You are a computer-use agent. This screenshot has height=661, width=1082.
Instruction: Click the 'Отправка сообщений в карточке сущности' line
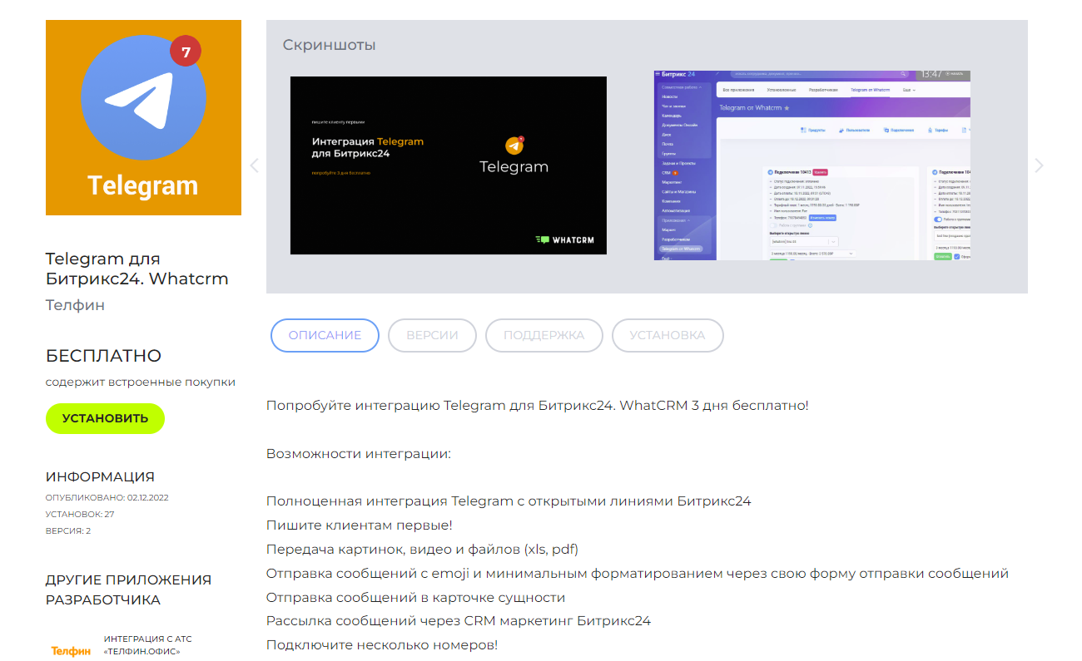click(415, 598)
